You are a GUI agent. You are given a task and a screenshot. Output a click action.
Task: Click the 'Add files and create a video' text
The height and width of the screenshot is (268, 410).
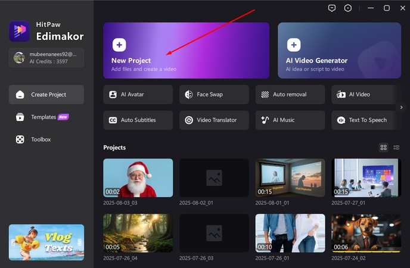click(144, 69)
